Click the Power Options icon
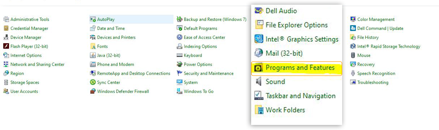The width and height of the screenshot is (439, 130). [180, 64]
